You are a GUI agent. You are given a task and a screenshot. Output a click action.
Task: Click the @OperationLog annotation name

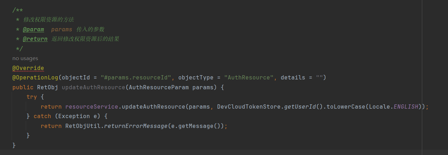click(x=35, y=77)
